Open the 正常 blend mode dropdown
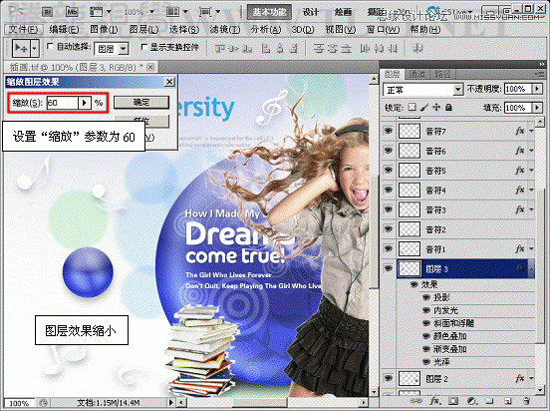Screen dimensions: 550x411 457,90
